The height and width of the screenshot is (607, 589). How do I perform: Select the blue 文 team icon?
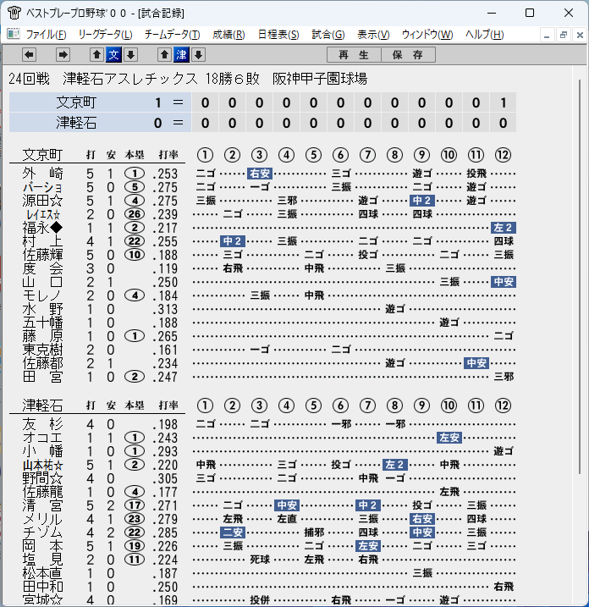pos(113,54)
